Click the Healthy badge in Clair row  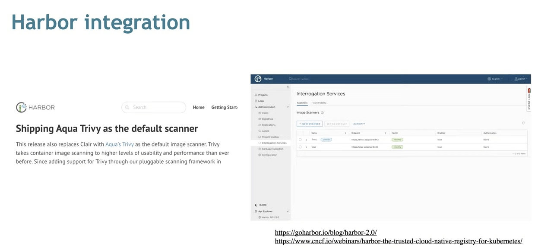[x=397, y=147]
